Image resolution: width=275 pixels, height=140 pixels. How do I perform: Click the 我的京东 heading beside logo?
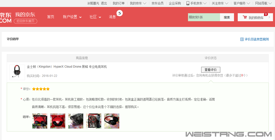pyautogui.click(x=25, y=15)
